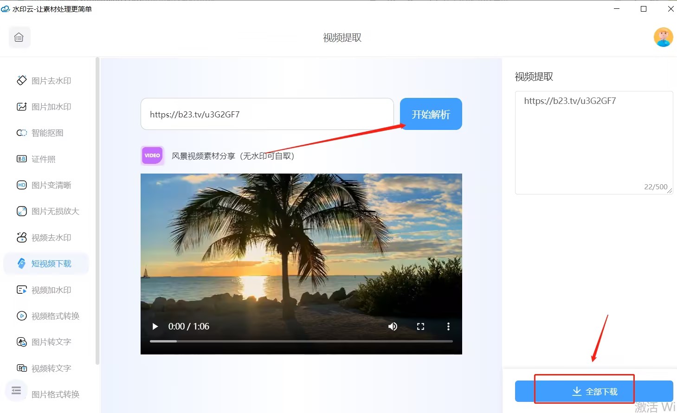Screen dimensions: 677x413
Task: Click the home icon button
Action: coord(19,38)
